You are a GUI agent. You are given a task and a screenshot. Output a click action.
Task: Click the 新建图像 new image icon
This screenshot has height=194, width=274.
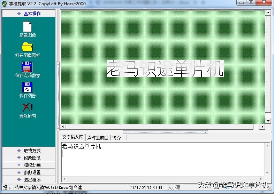[27, 27]
